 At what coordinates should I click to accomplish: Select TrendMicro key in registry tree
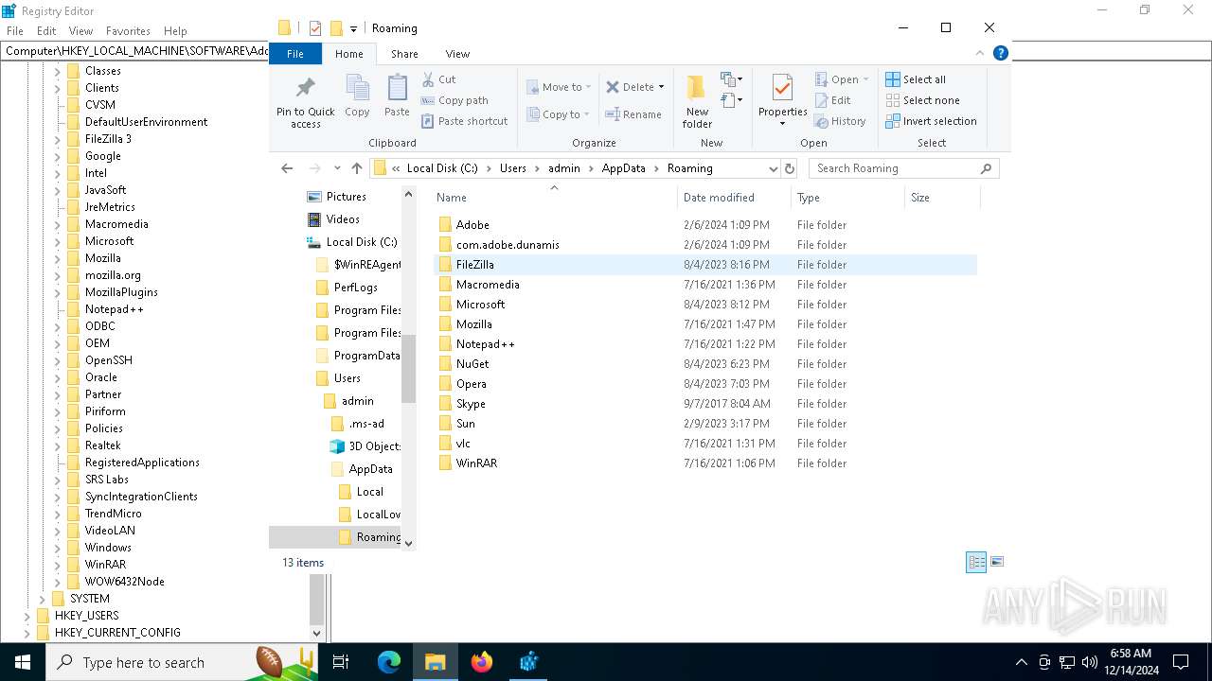(113, 514)
